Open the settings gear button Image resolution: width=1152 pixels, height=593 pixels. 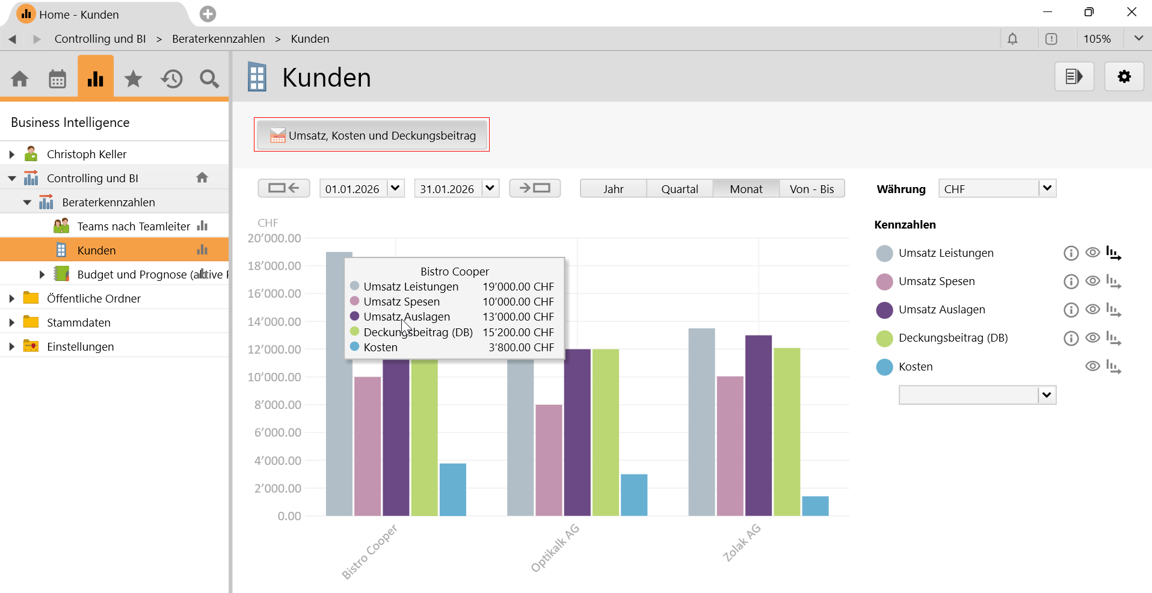click(x=1124, y=77)
